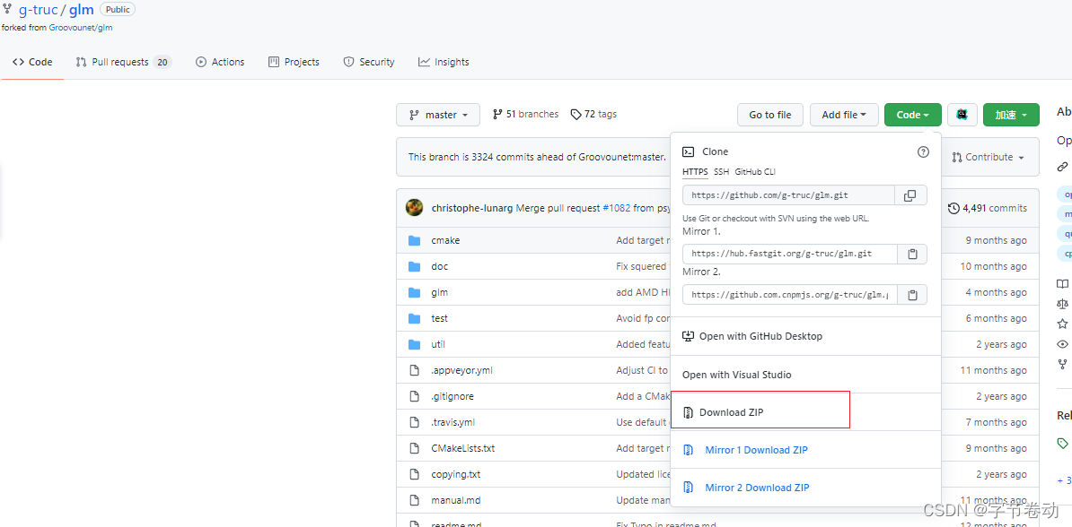Open the cmake folder icon

[414, 240]
